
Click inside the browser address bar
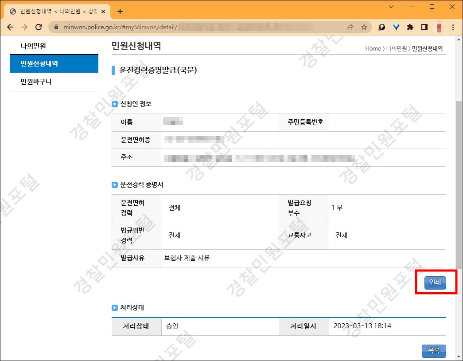point(177,27)
